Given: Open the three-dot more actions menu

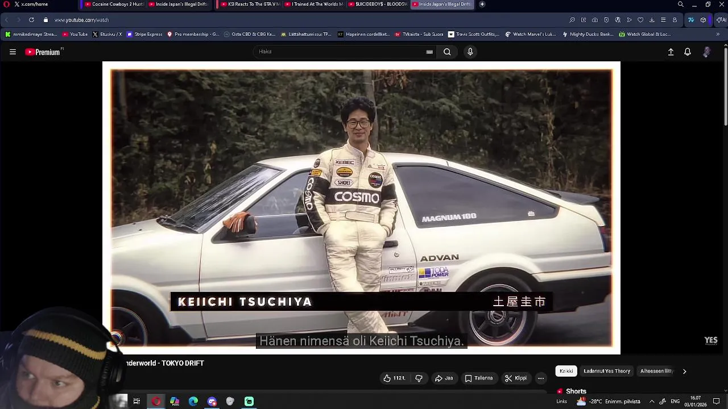Looking at the screenshot, I should pos(541,378).
